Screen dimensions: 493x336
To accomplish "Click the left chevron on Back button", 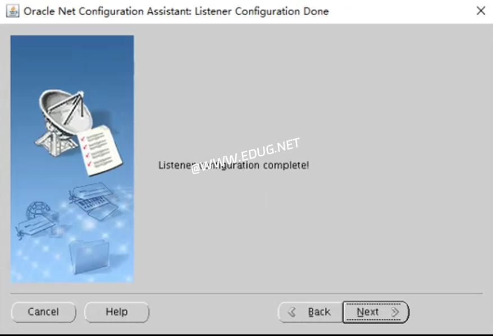I will coord(292,312).
